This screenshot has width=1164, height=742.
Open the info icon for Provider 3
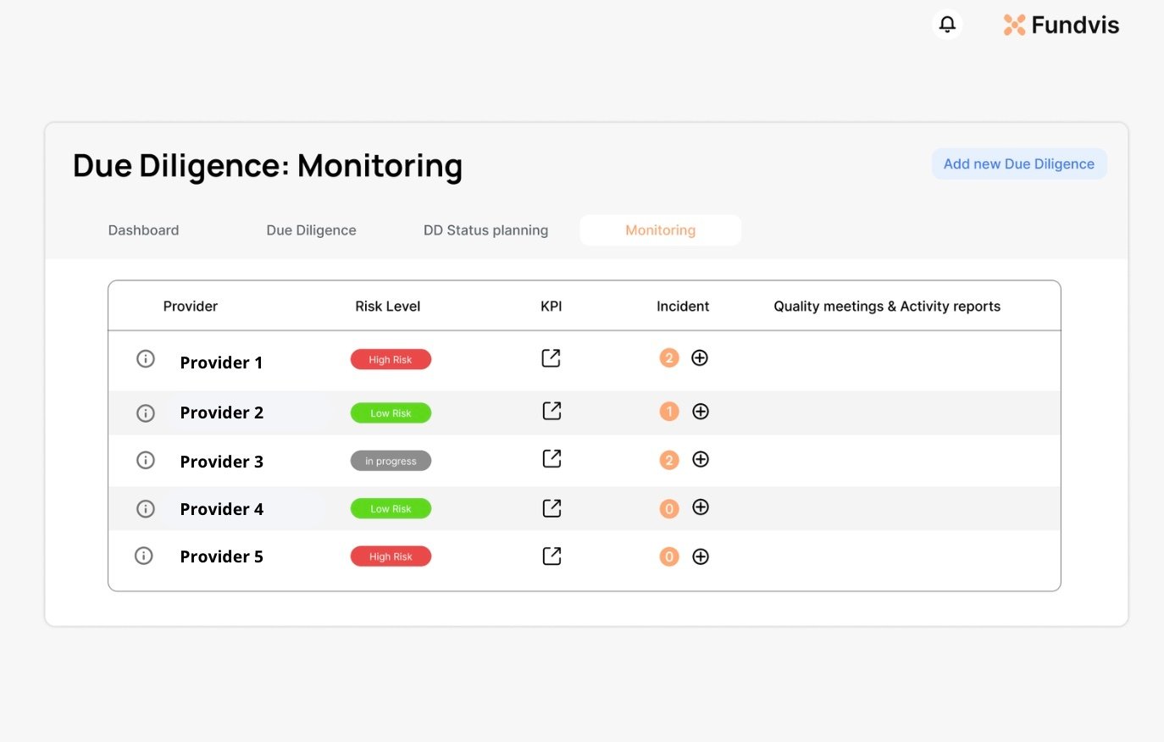[x=146, y=460]
